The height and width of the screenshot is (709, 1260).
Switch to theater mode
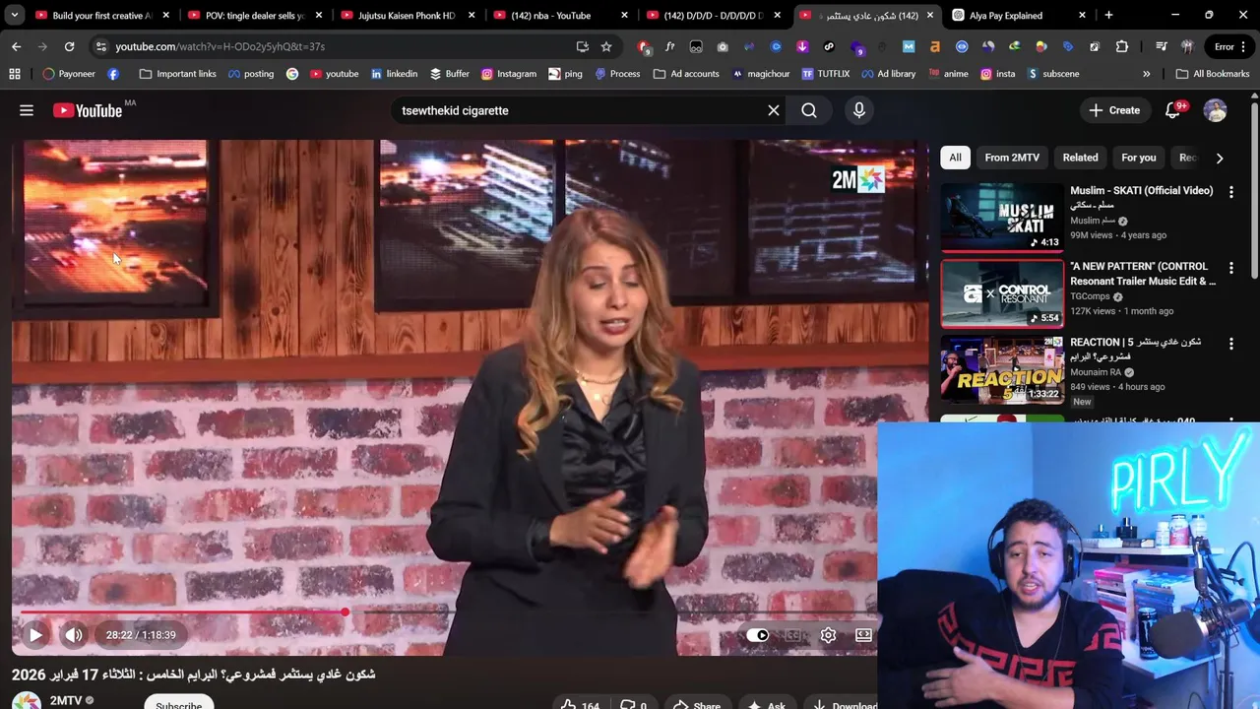point(863,635)
